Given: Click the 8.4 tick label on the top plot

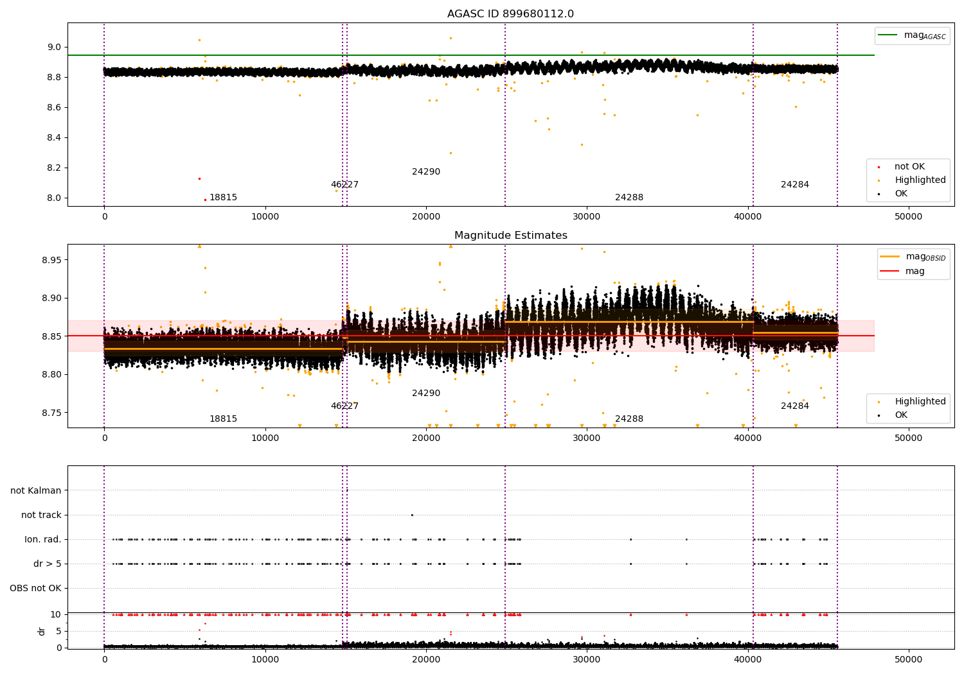Looking at the screenshot, I should pyautogui.click(x=54, y=137).
